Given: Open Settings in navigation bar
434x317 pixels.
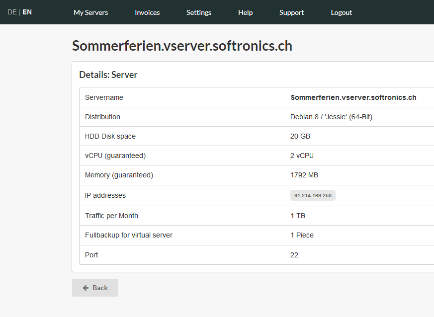Looking at the screenshot, I should tap(199, 12).
